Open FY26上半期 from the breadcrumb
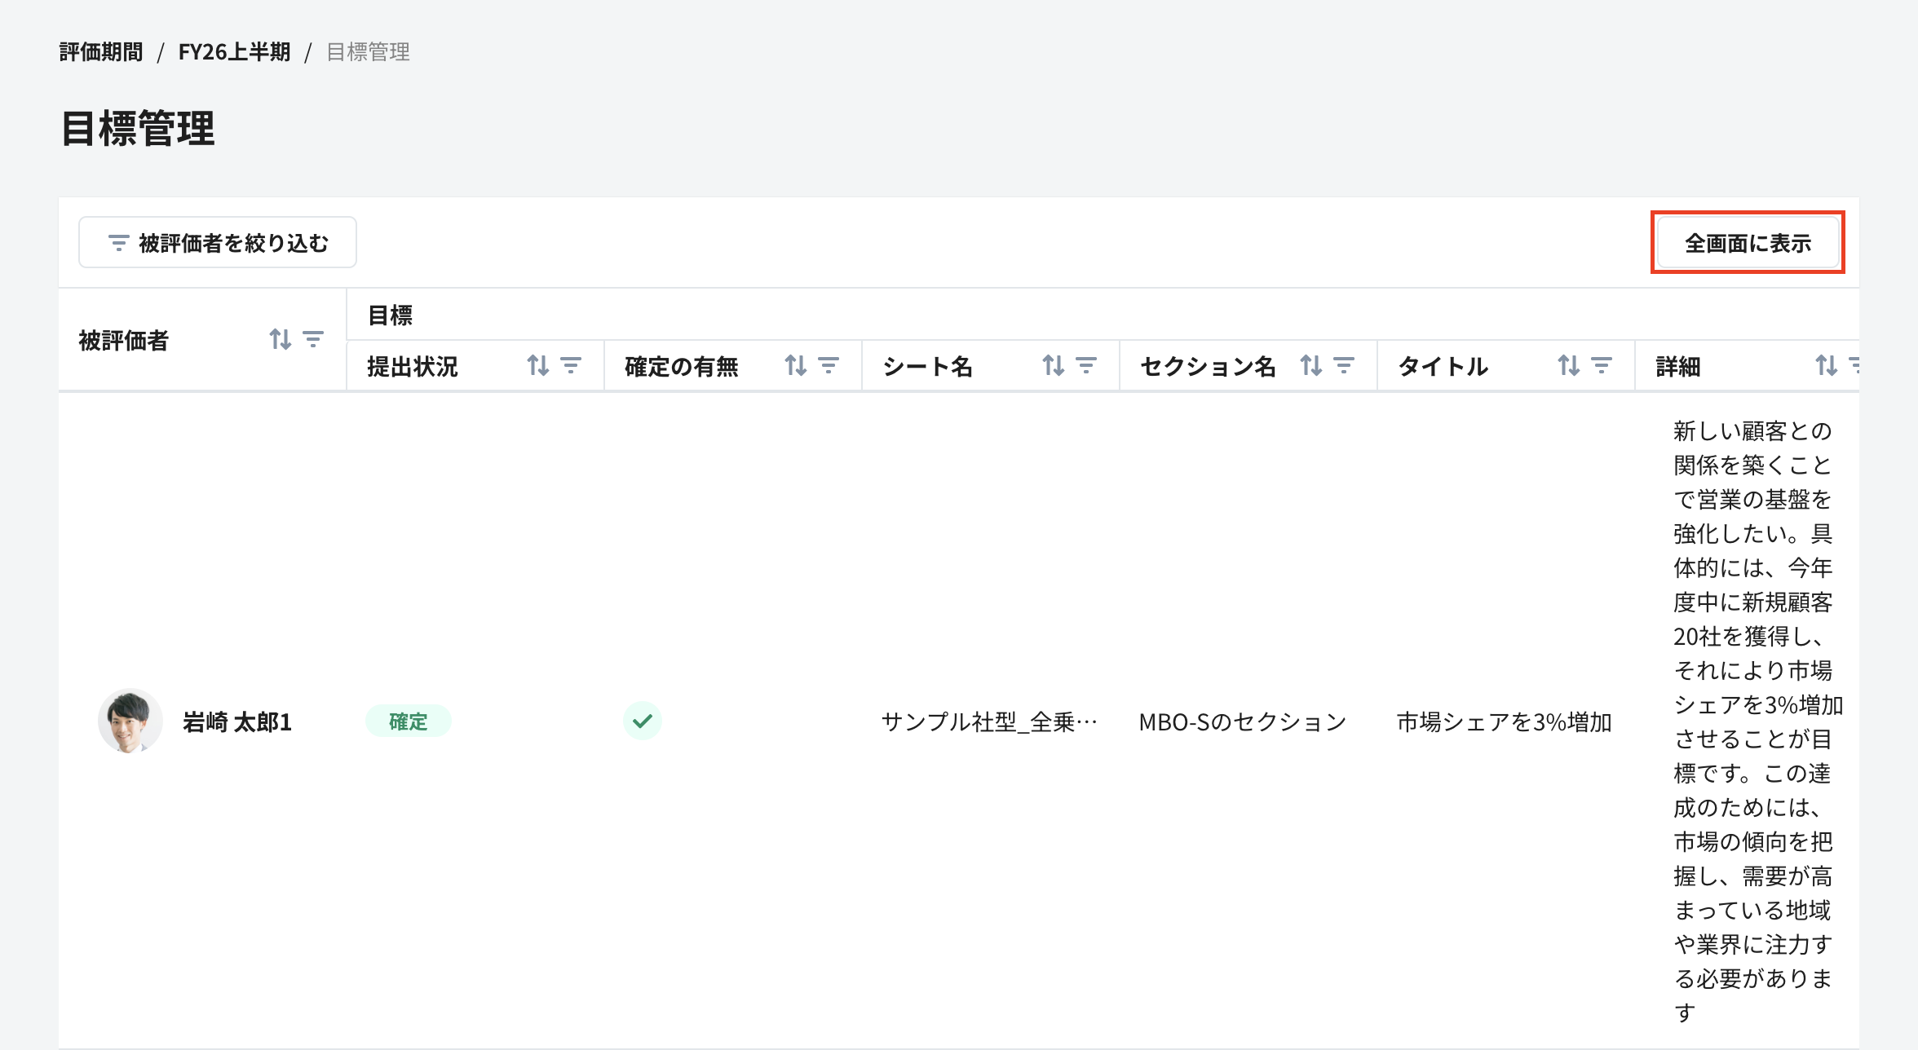Screen dimensions: 1918x1050 235,51
